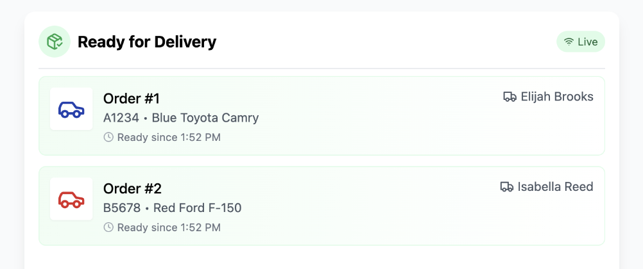The width and height of the screenshot is (643, 269).
Task: Select the Order #2 title
Action: 132,189
